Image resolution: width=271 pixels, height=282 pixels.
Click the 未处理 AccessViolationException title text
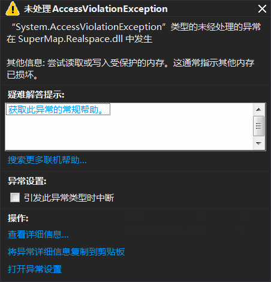point(96,9)
